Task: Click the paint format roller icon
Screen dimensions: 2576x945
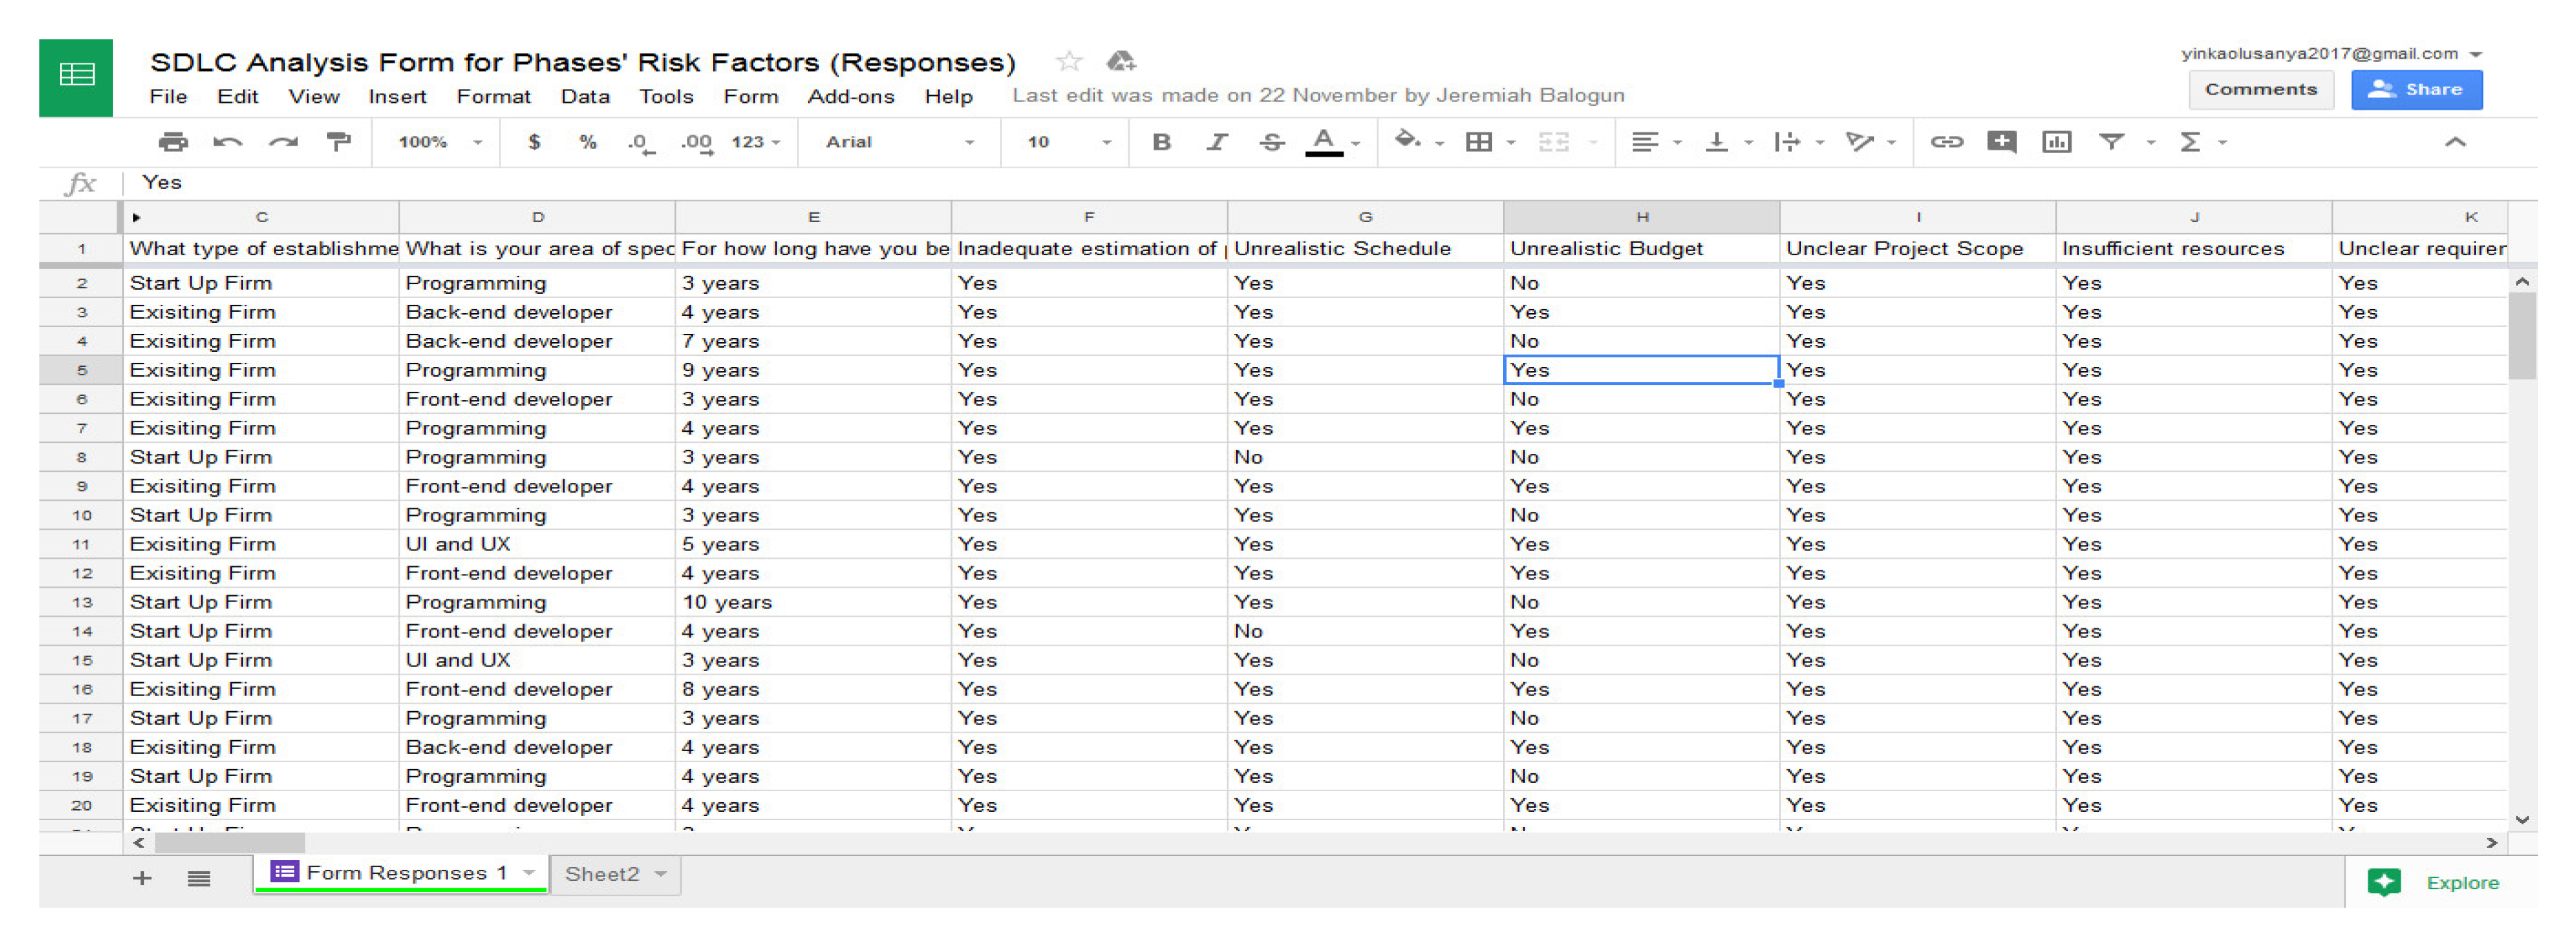Action: click(x=339, y=142)
